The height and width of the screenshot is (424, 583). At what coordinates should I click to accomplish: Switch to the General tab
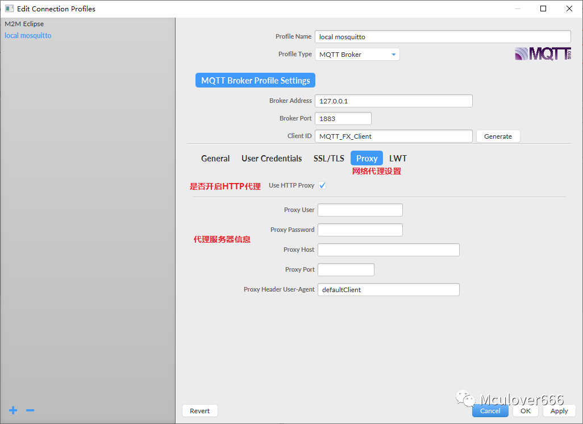215,159
